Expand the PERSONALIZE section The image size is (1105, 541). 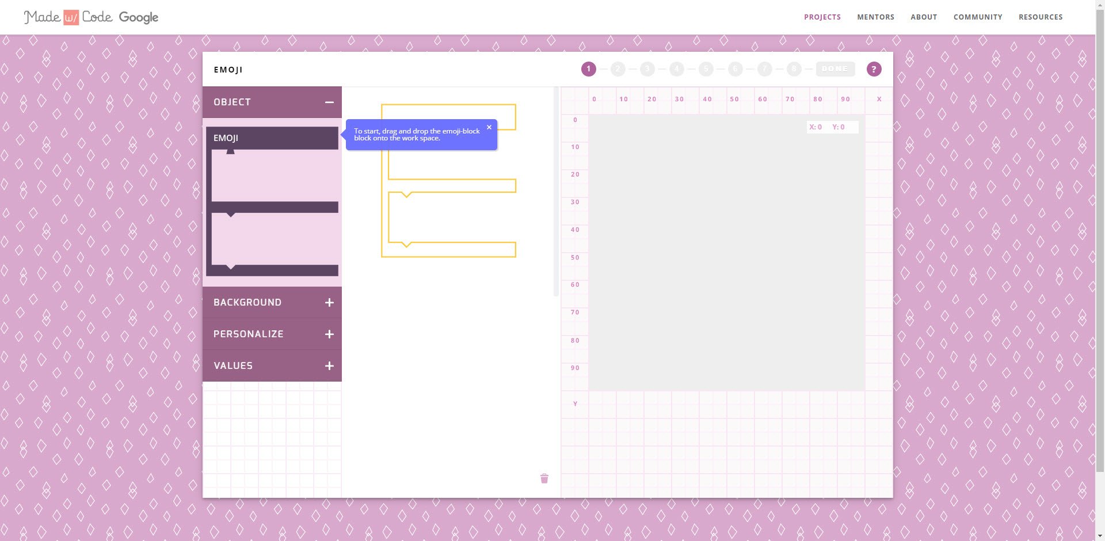tap(272, 334)
